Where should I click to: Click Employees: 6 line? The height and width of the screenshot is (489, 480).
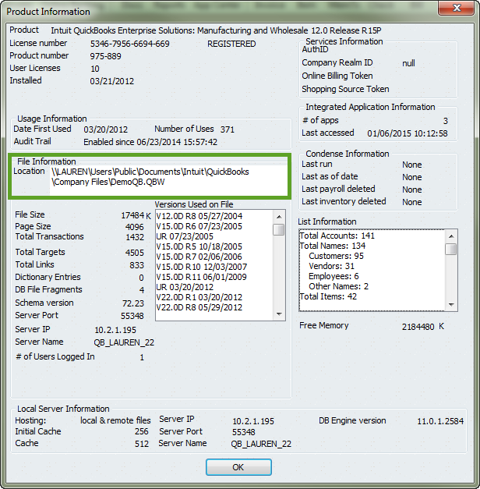pos(334,276)
